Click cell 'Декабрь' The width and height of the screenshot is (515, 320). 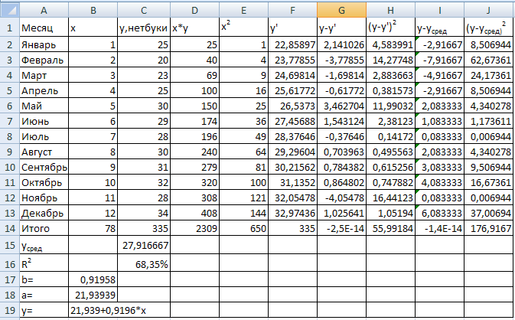click(x=44, y=213)
